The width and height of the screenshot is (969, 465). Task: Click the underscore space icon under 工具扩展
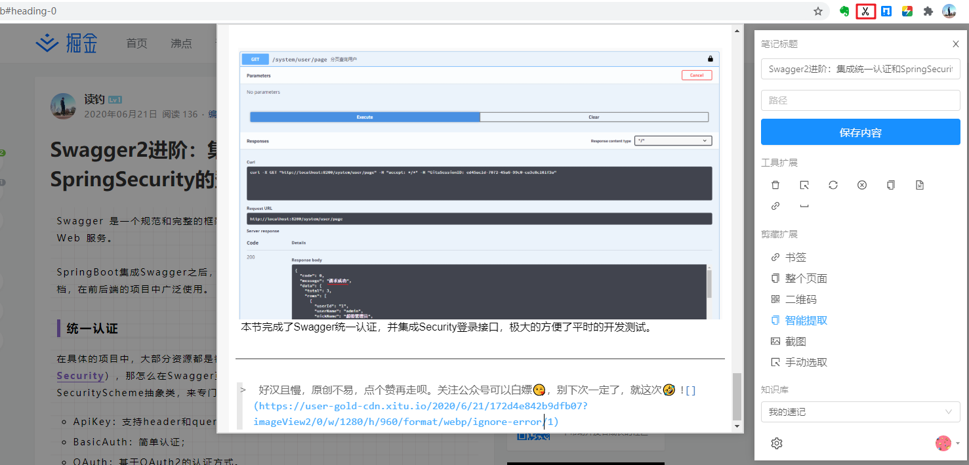coord(804,206)
